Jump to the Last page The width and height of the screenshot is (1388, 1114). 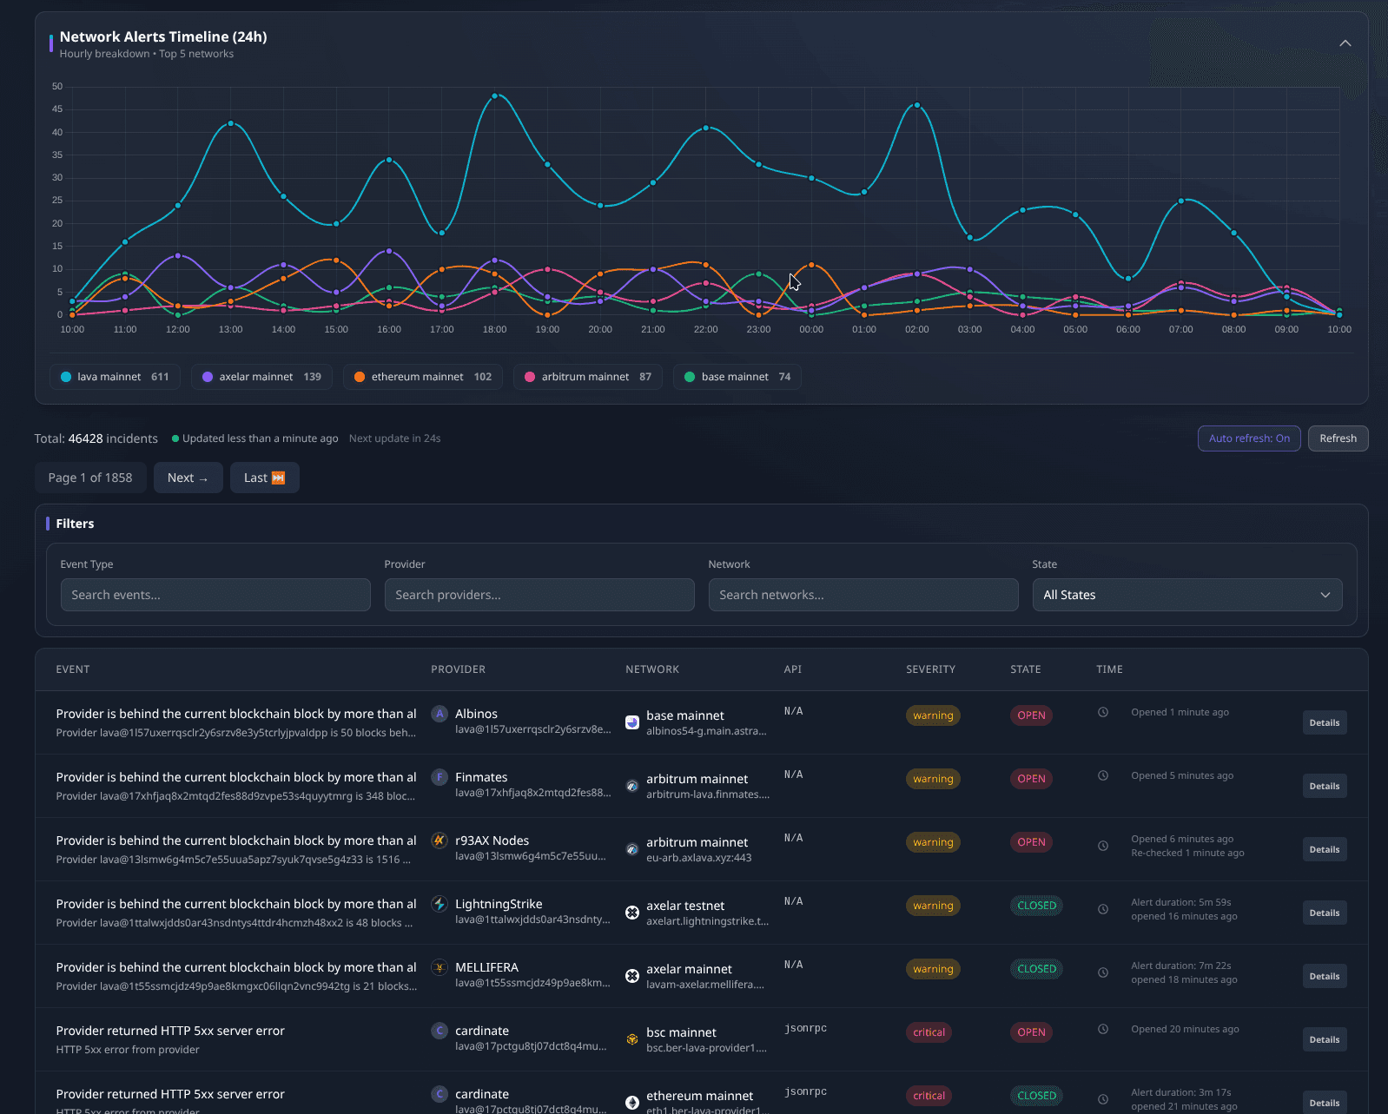tap(264, 478)
